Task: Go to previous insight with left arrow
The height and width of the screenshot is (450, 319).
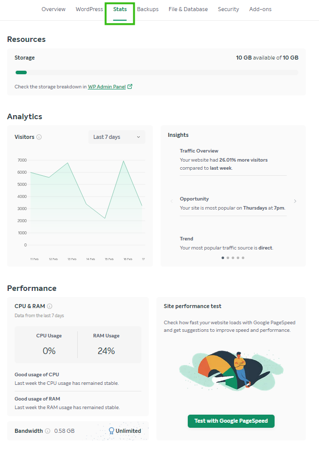Action: tap(172, 201)
